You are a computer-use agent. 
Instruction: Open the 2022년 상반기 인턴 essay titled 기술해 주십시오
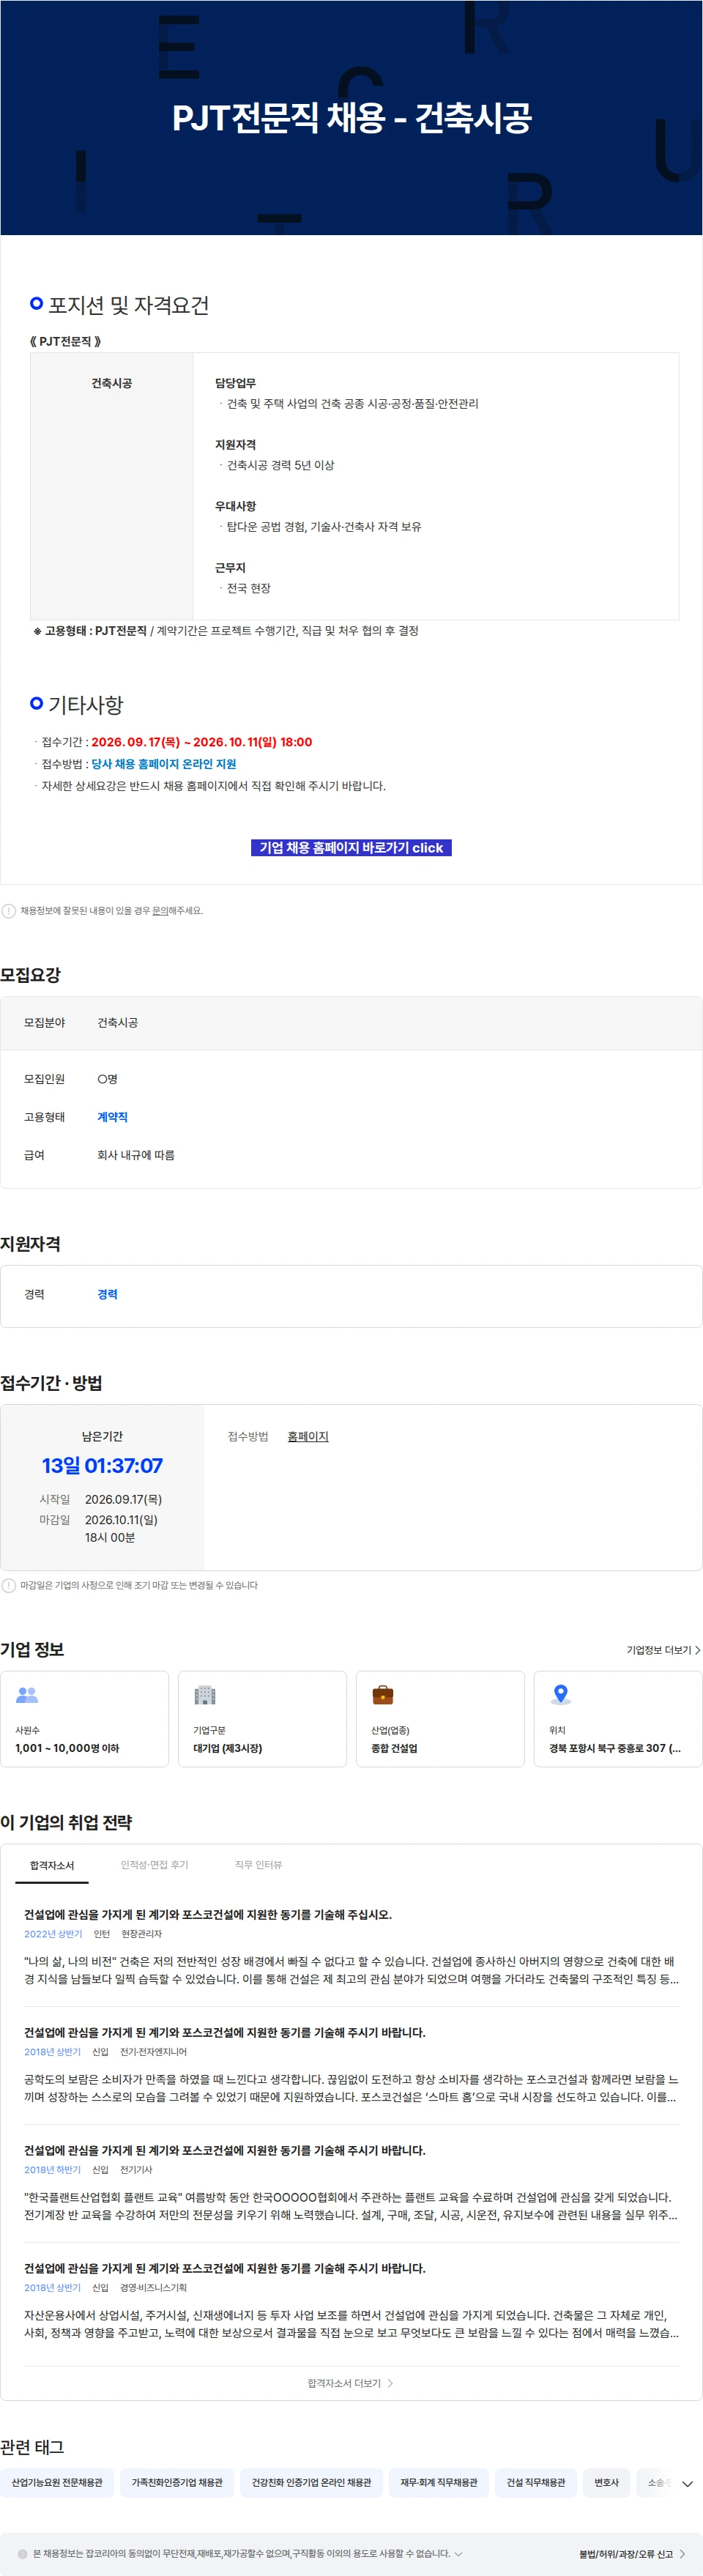[x=208, y=1914]
